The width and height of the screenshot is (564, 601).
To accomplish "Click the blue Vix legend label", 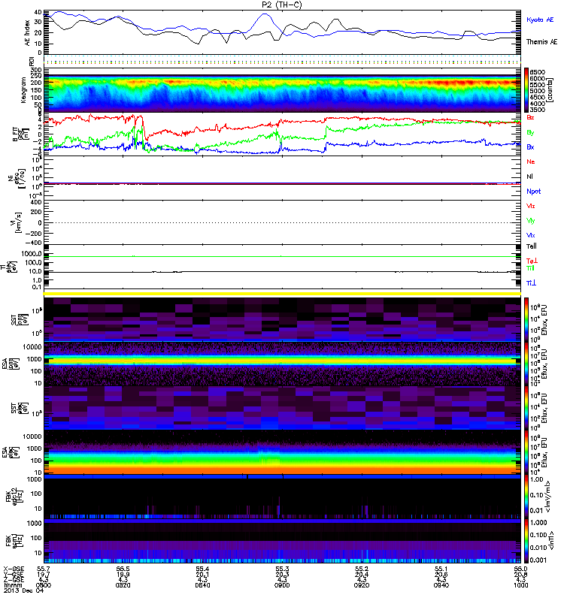I will [530, 235].
